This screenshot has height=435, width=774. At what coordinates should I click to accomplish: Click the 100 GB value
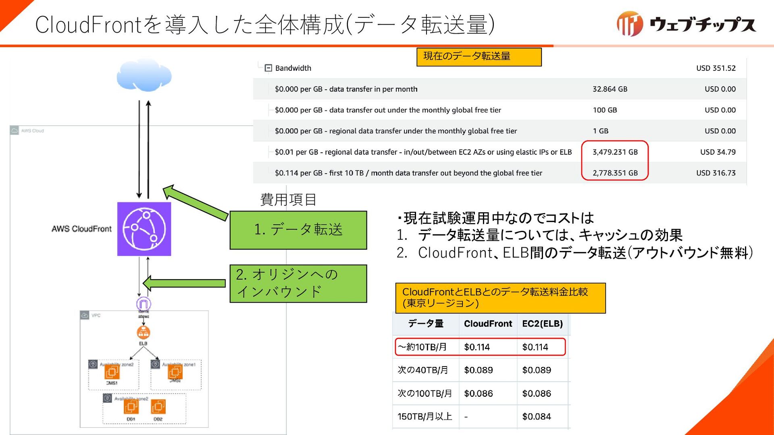point(605,110)
